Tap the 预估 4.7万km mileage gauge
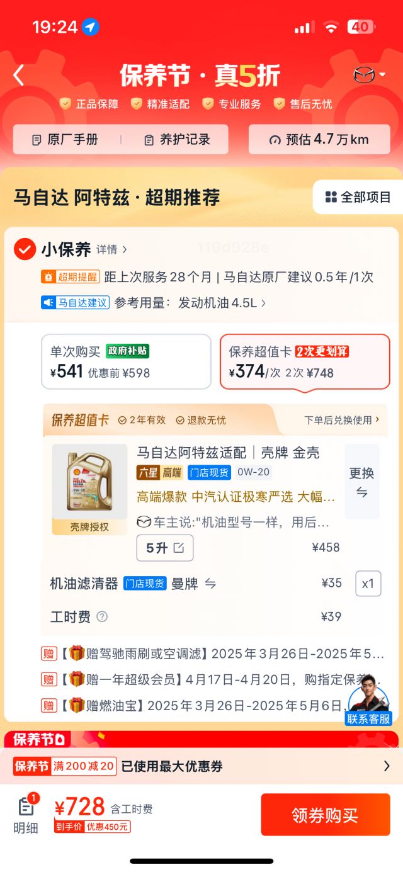Image resolution: width=403 pixels, height=872 pixels. [319, 139]
